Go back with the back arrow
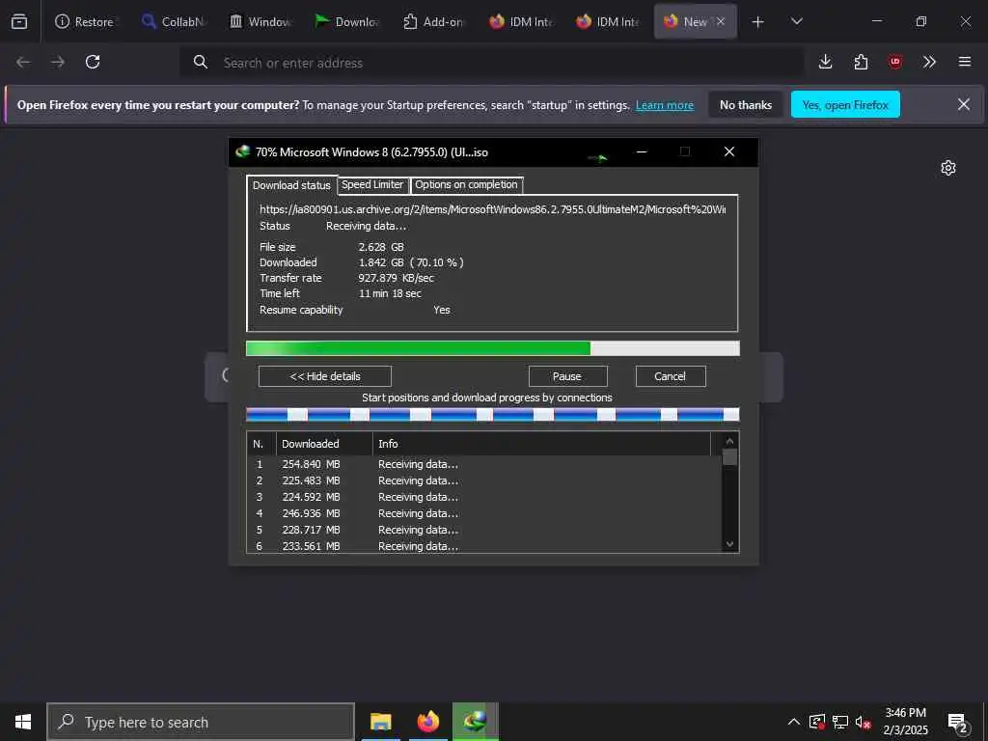This screenshot has height=741, width=988. tap(23, 62)
